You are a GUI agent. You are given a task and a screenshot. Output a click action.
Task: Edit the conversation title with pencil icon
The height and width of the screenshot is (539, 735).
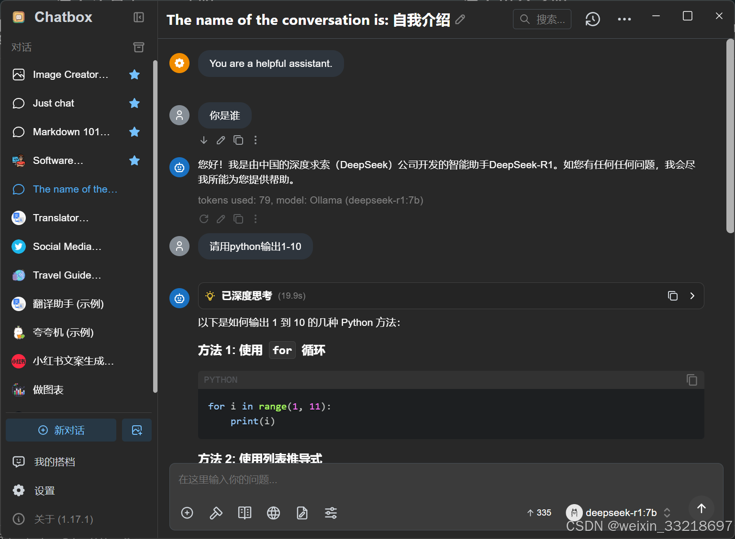[460, 20]
